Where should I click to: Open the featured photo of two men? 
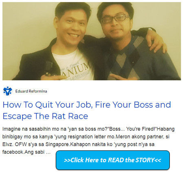pos(92,41)
